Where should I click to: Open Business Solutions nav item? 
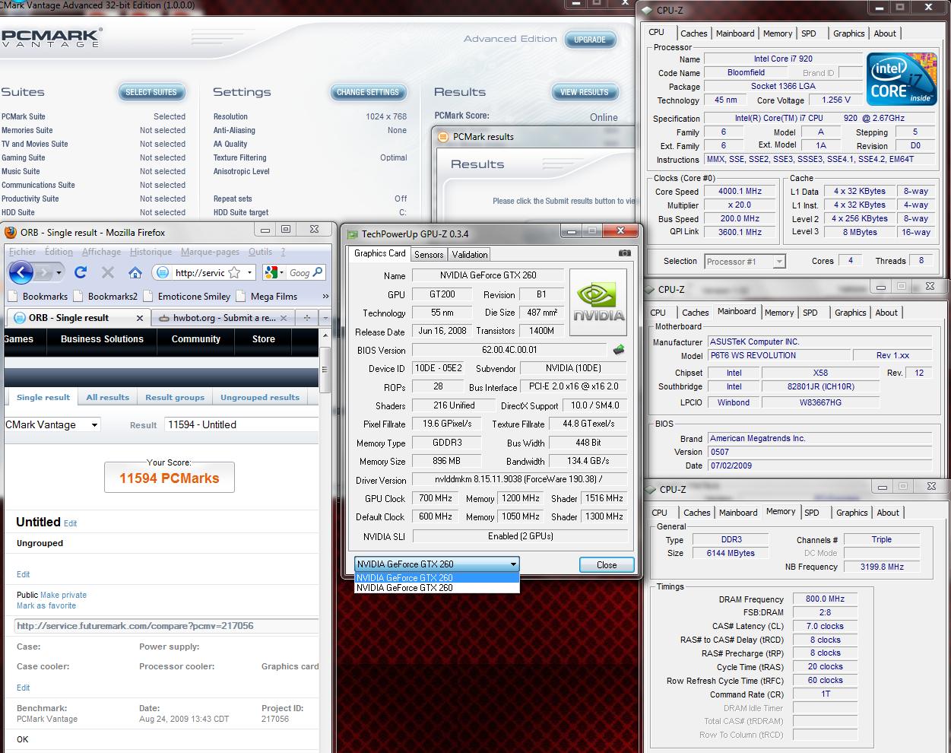coord(102,339)
